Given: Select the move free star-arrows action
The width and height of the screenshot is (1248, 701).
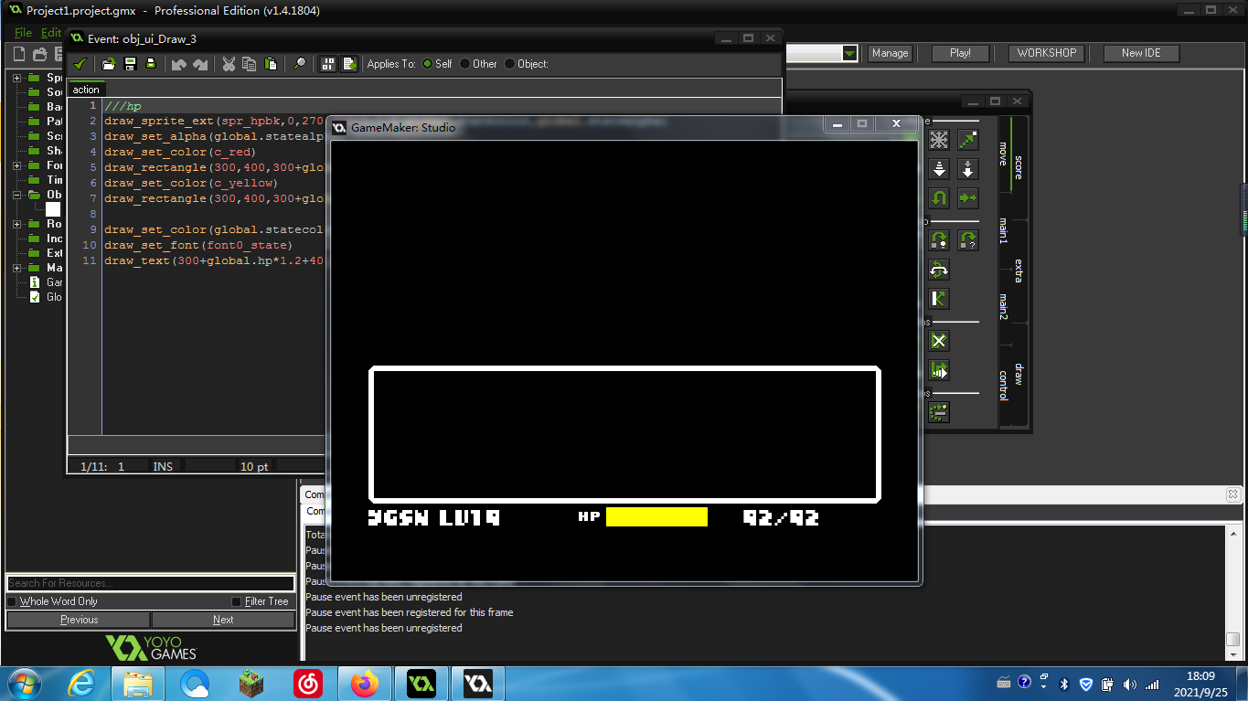Looking at the screenshot, I should 939,140.
